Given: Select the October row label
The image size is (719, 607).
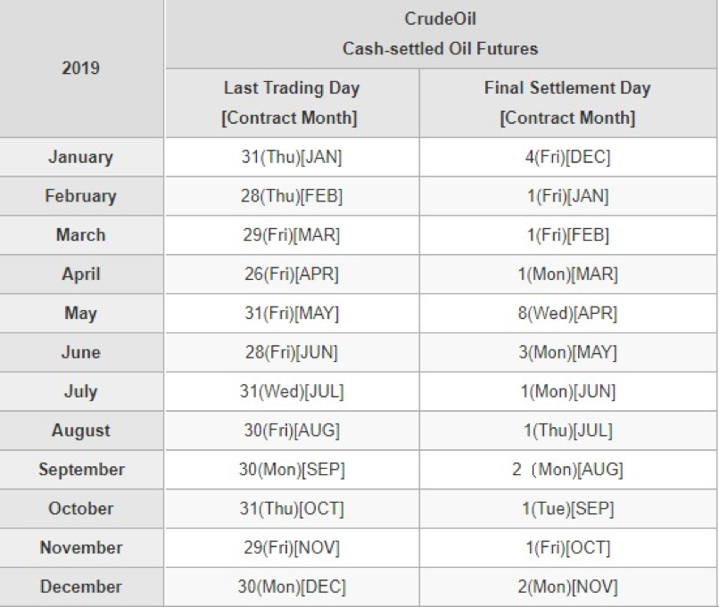Looking at the screenshot, I should coord(81,508).
